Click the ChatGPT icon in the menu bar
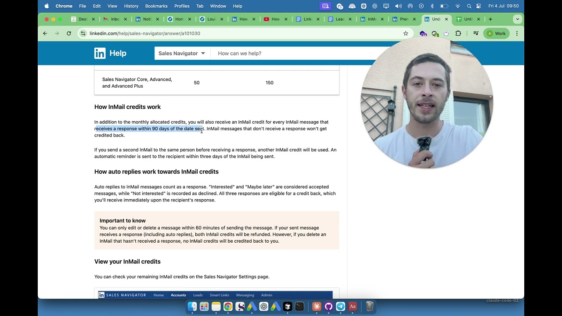 [x=375, y=6]
